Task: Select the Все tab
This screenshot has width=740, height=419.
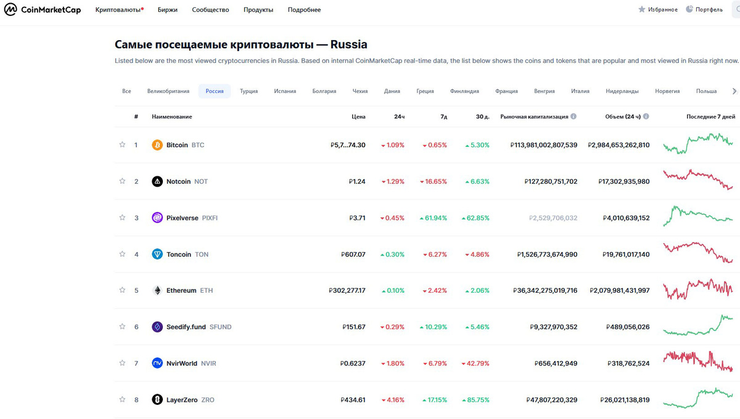Action: point(126,91)
